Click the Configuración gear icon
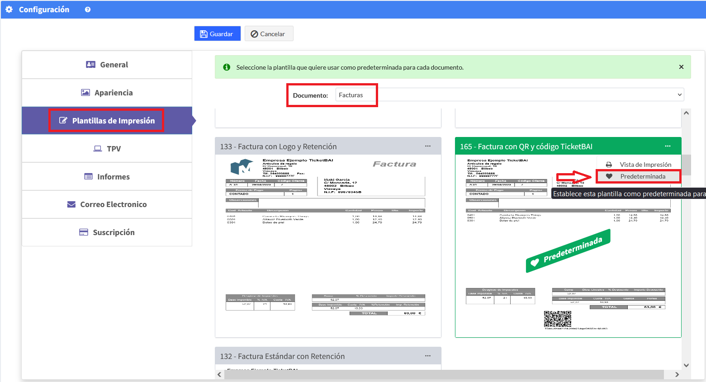706x382 pixels. tap(9, 9)
